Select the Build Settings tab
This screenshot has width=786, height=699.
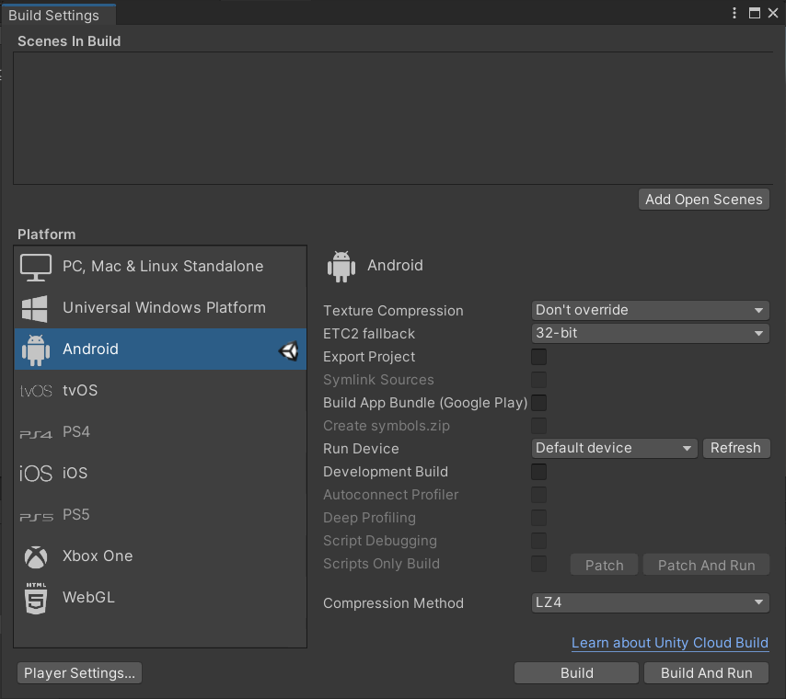pyautogui.click(x=58, y=15)
